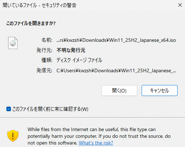Click the キャンセル button
The width and height of the screenshot is (185, 147).
coord(160,91)
